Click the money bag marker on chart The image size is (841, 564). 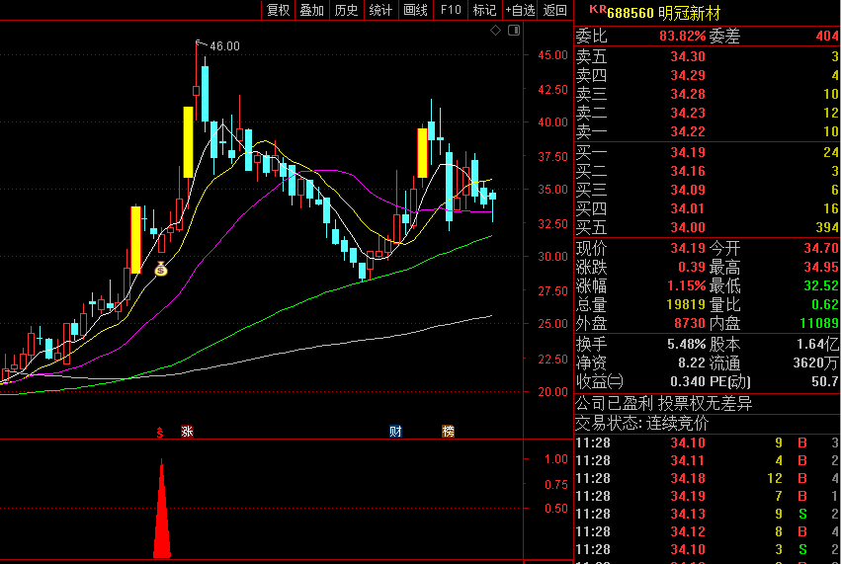(x=161, y=269)
